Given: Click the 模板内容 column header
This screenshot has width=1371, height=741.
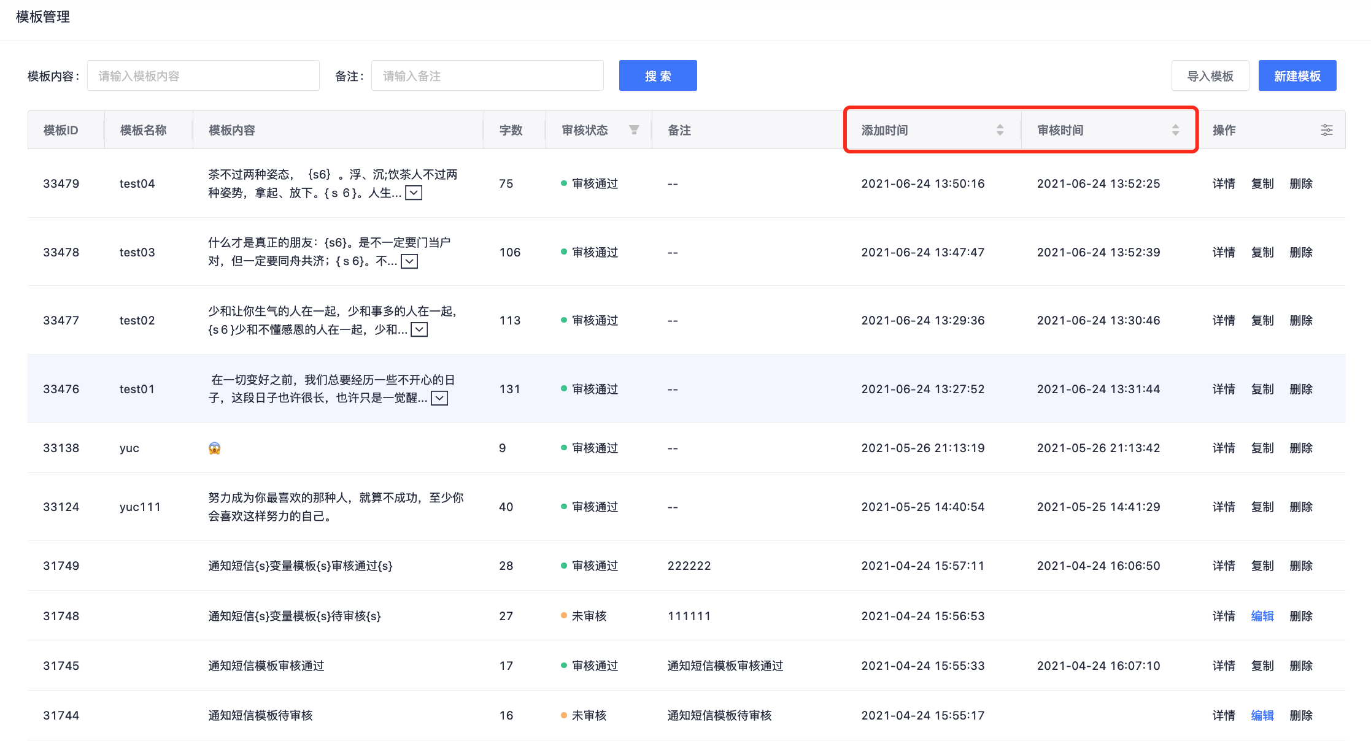Looking at the screenshot, I should click(x=232, y=130).
